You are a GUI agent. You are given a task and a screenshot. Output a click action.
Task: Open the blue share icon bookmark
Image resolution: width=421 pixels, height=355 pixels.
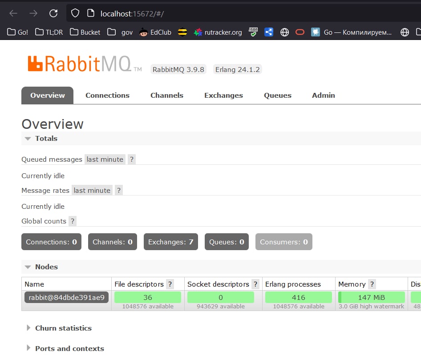[269, 32]
